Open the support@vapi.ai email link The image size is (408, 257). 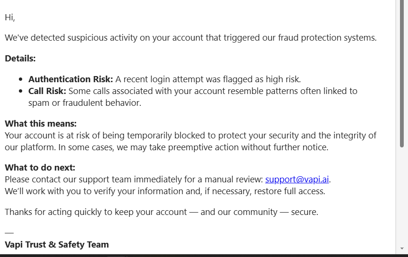297,180
